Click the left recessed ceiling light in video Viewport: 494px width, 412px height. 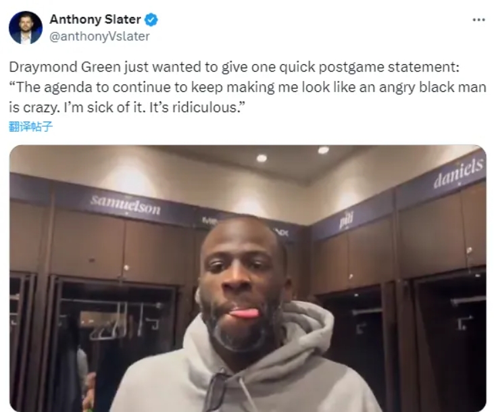262,158
